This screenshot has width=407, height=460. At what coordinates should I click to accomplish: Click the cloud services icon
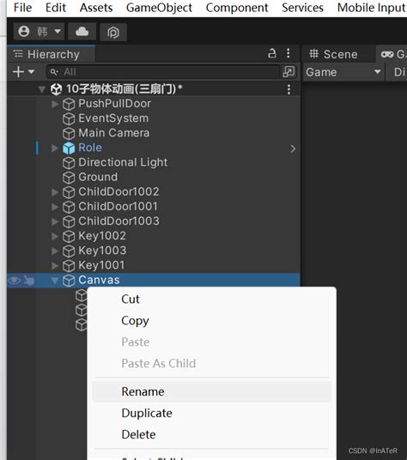82,32
